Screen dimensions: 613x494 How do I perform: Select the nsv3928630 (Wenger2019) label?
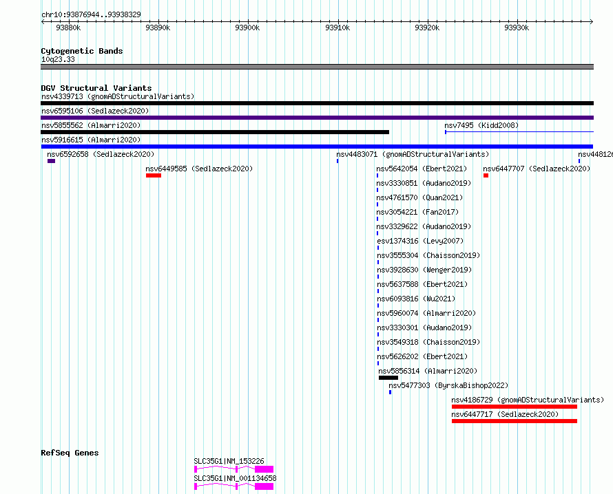click(424, 270)
